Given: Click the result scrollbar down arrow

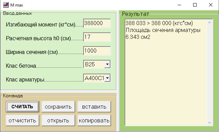Looking at the screenshot, I should point(209,122).
